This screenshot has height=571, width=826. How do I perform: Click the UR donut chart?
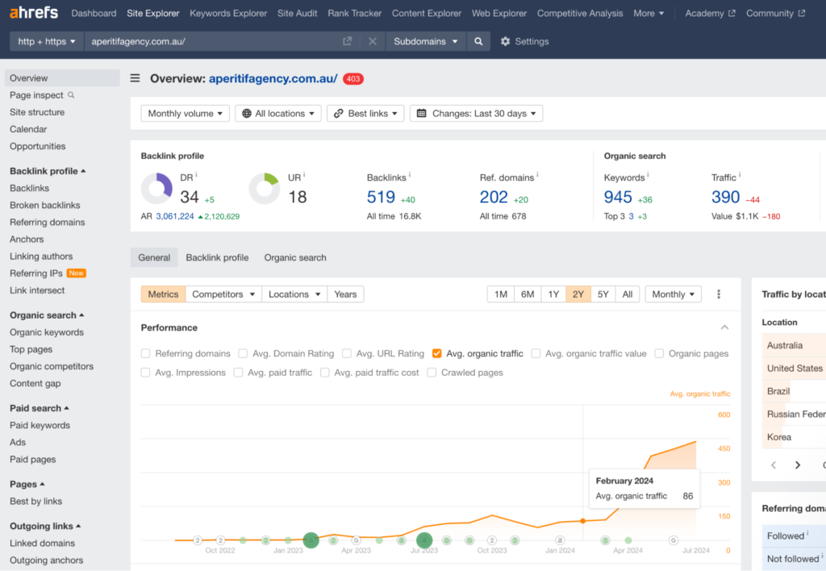pyautogui.click(x=265, y=188)
